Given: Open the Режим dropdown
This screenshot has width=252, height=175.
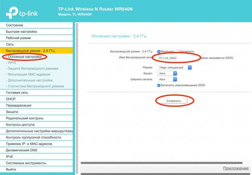Looking at the screenshot, I should 174,68.
